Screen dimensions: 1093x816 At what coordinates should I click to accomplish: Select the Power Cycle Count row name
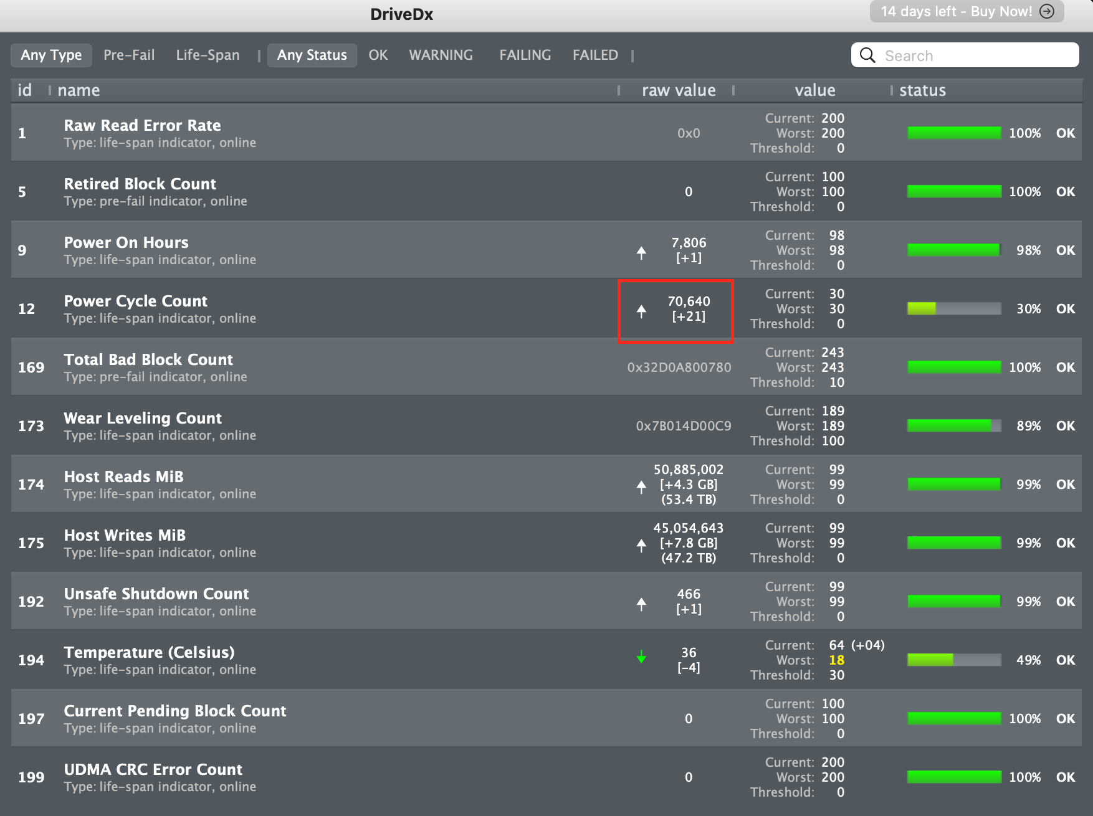(135, 301)
